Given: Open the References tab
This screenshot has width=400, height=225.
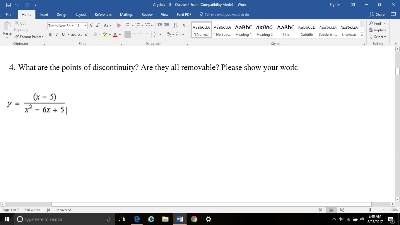Looking at the screenshot, I should coord(103,15).
